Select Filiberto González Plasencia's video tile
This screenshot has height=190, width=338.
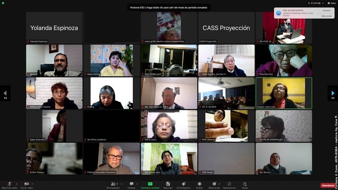coord(112,158)
